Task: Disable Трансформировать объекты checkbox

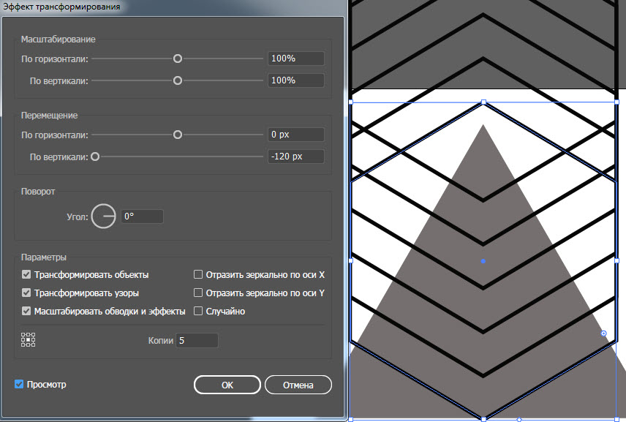Action: (x=26, y=274)
